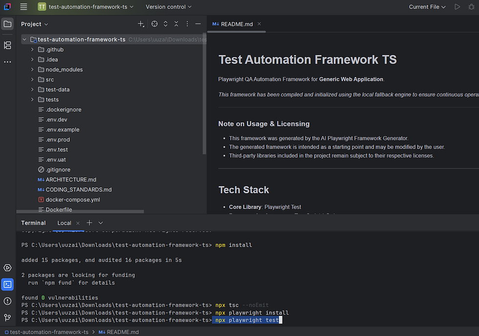479x336 pixels.
Task: Open Project panel options kebab menu
Action: (187, 24)
